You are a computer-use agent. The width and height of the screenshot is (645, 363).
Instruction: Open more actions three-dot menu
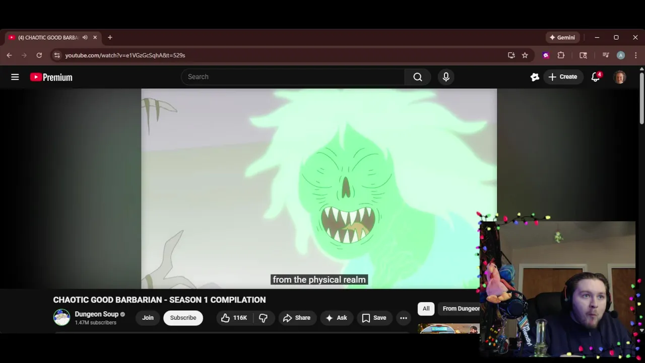coord(403,318)
